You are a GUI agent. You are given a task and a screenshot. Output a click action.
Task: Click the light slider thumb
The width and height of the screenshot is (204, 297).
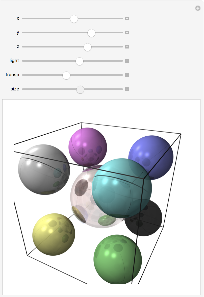coord(80,61)
